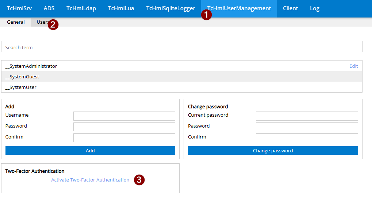The height and width of the screenshot is (199, 372).
Task: Click the Current password field
Action: 307,116
